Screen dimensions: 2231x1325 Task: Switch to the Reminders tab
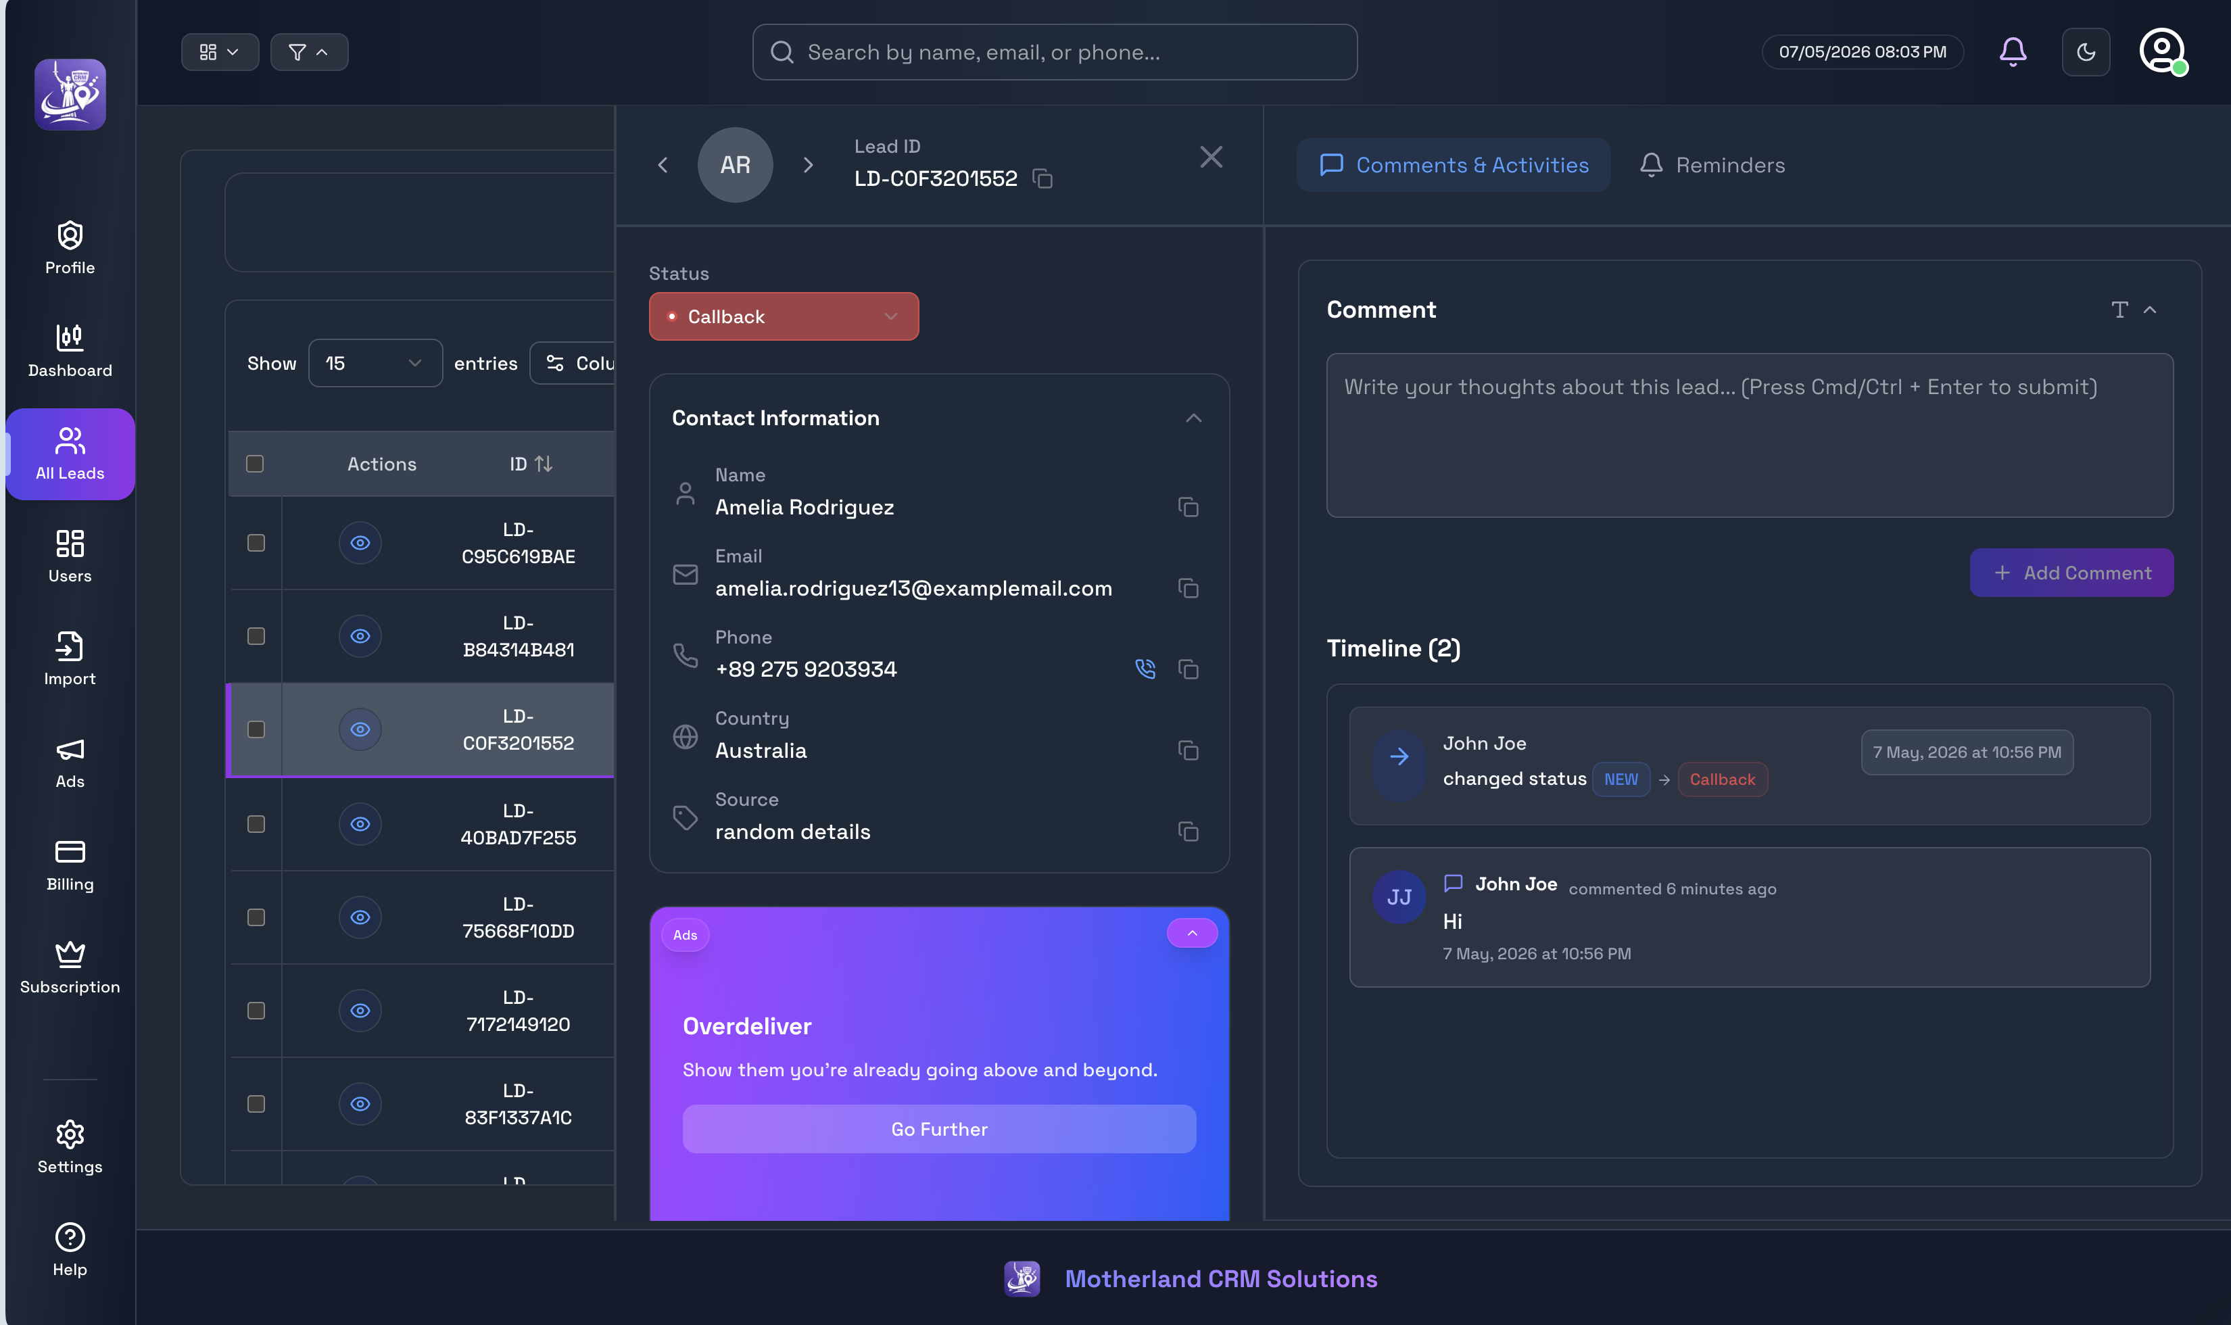tap(1711, 165)
